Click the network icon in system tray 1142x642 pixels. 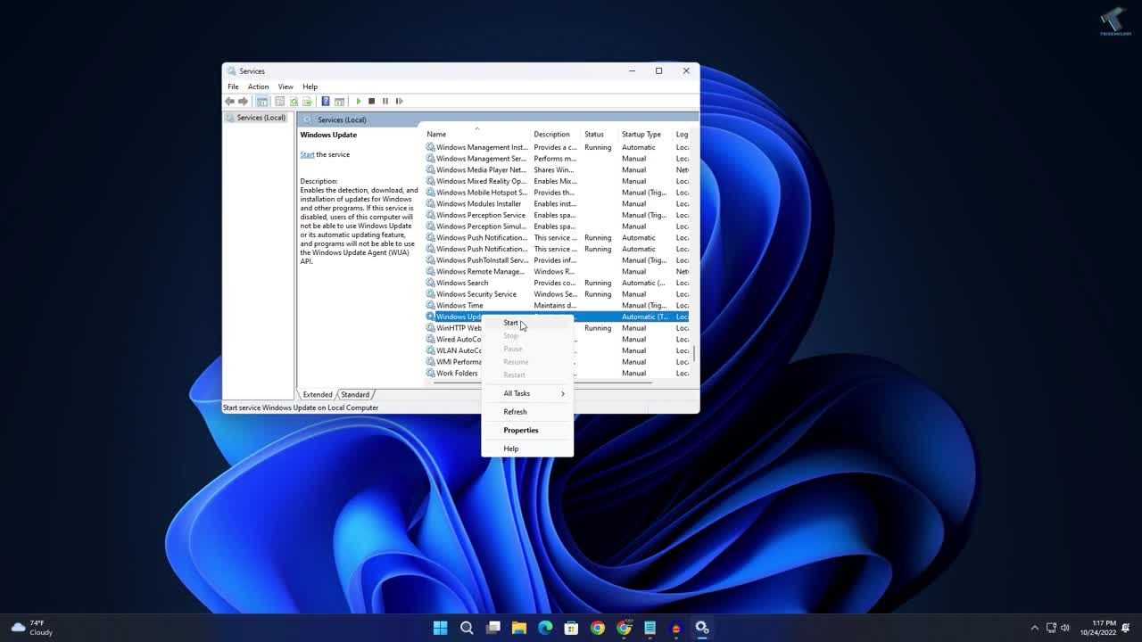pos(1051,628)
